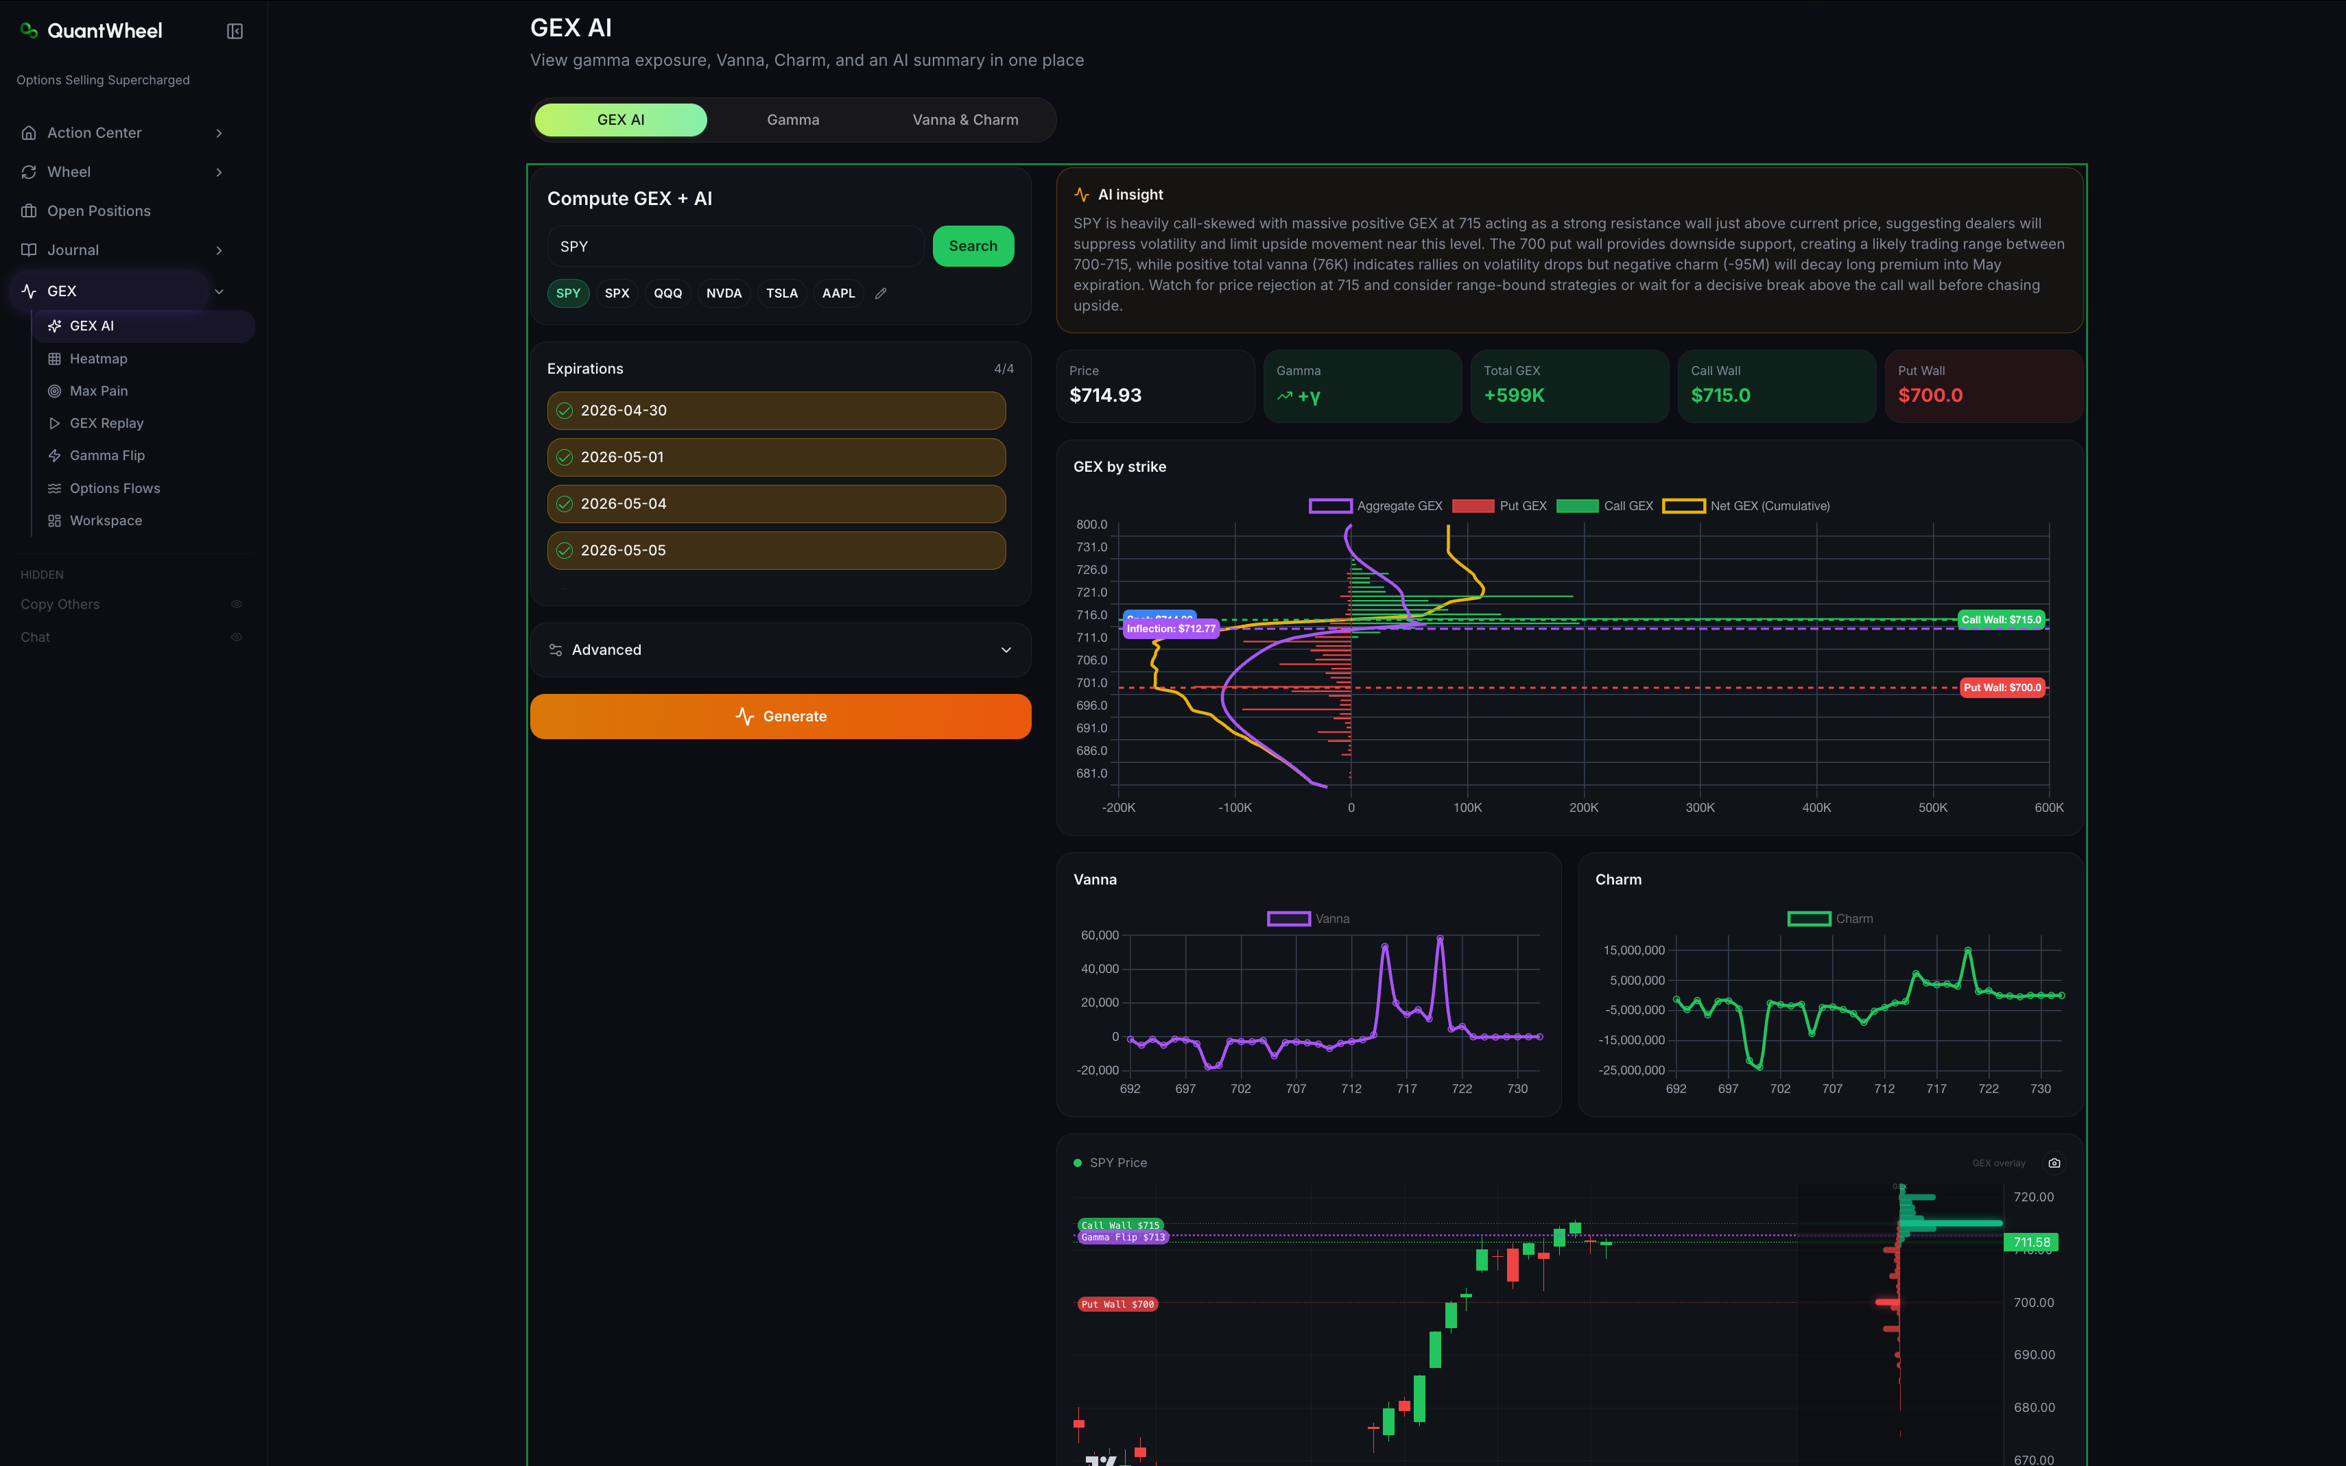Select the AAPL ticker chip

pos(838,293)
